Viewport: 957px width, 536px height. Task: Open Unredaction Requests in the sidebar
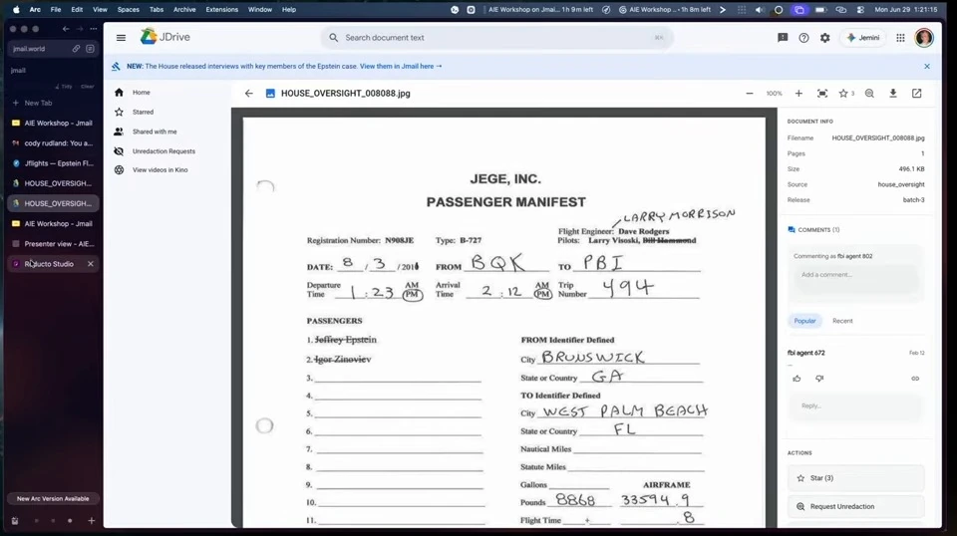tap(163, 151)
